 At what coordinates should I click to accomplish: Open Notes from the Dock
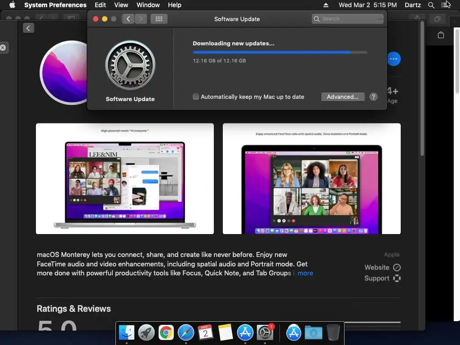pos(226,333)
